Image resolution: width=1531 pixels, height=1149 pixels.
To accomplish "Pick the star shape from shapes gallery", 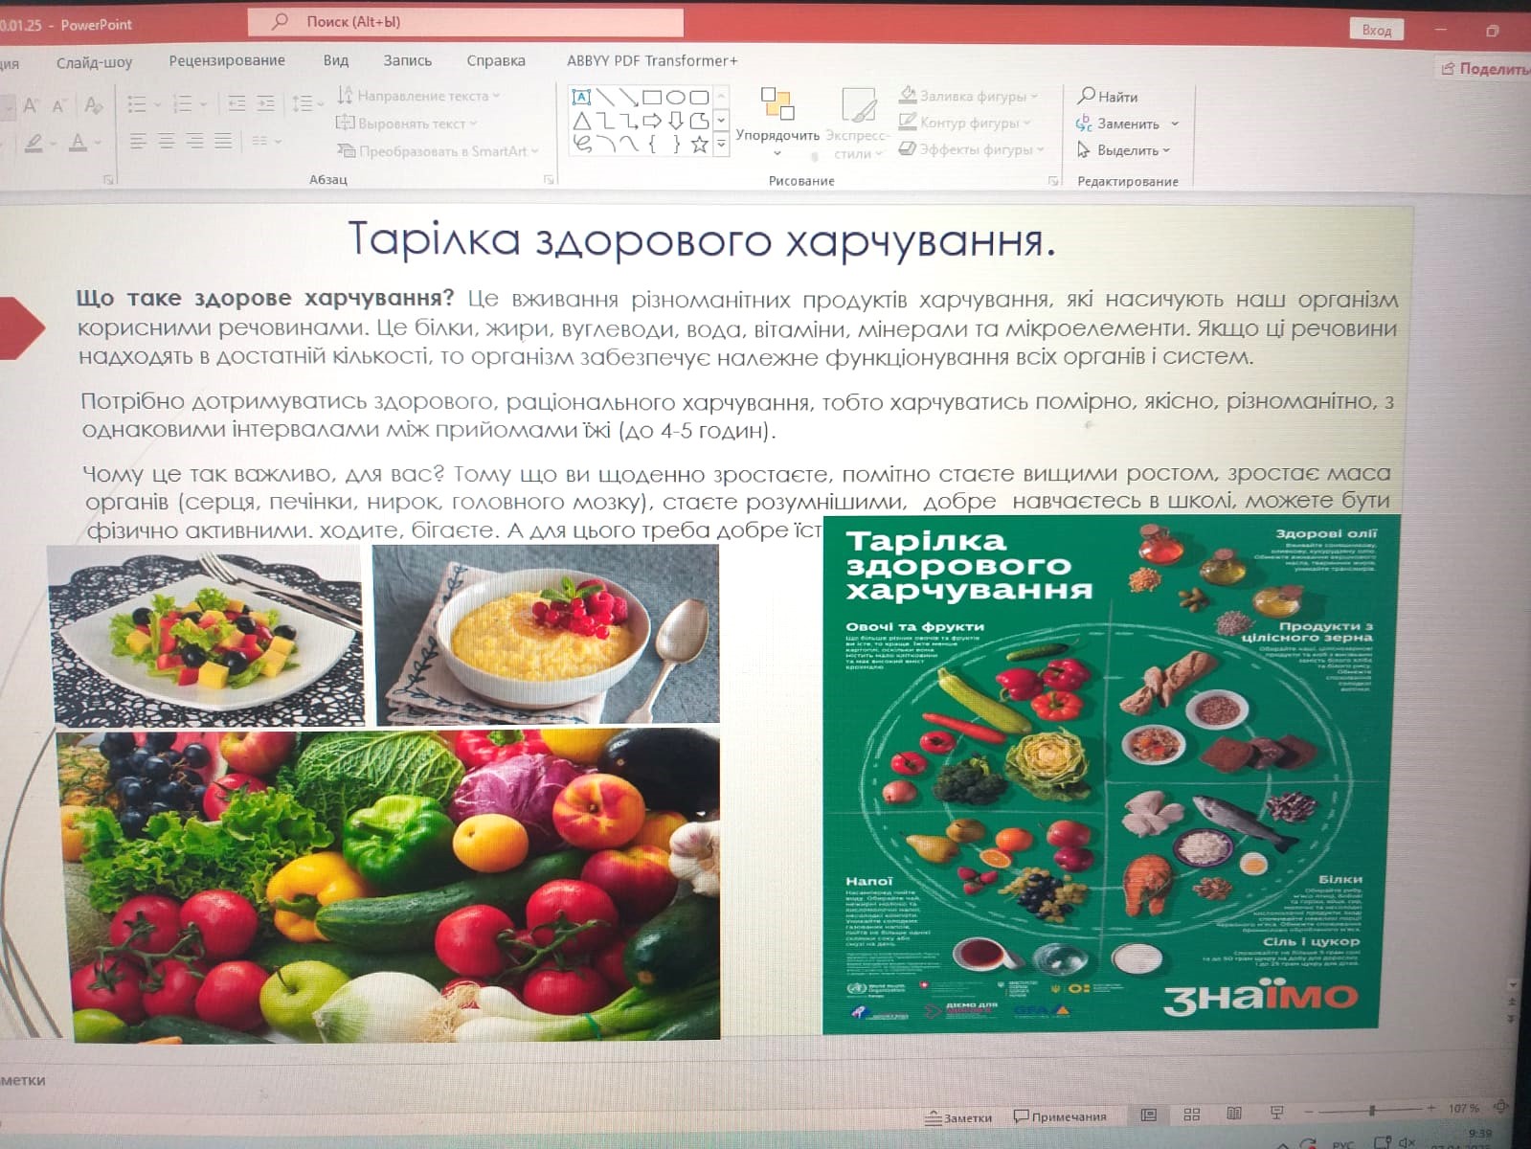I will pos(700,145).
